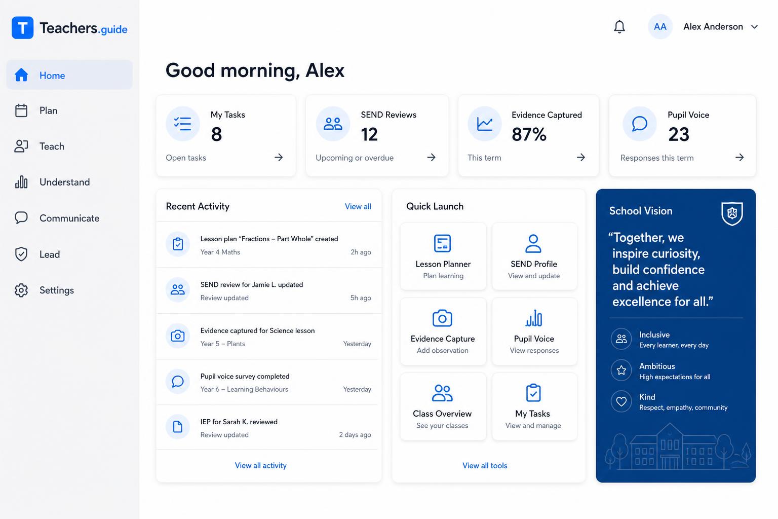Open the Plan menu item
This screenshot has width=778, height=519.
click(69, 110)
